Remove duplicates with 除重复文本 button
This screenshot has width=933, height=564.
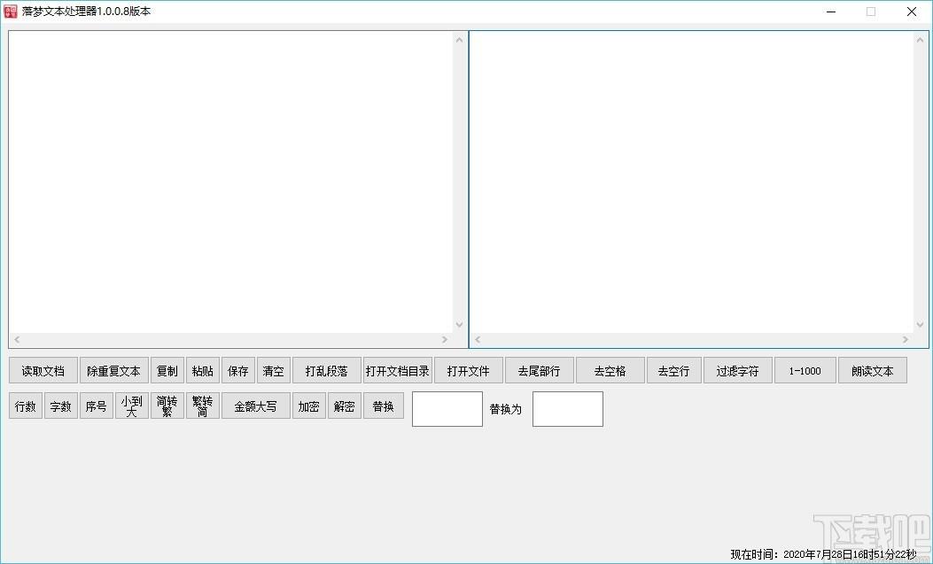113,371
